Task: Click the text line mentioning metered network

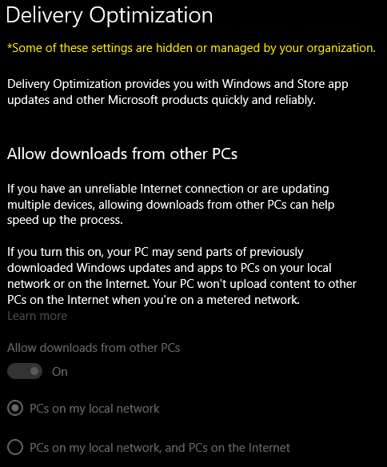Action: (154, 300)
